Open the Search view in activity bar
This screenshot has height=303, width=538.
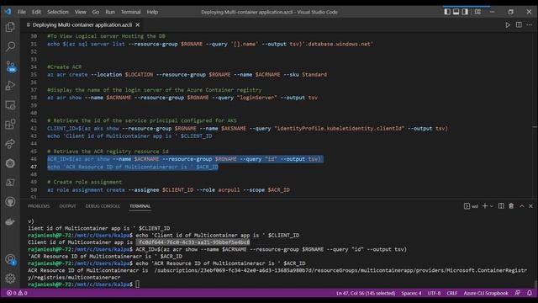[x=10, y=46]
